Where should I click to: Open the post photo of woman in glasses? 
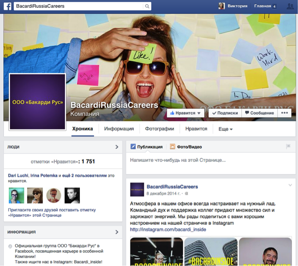pyautogui.click(x=156, y=251)
